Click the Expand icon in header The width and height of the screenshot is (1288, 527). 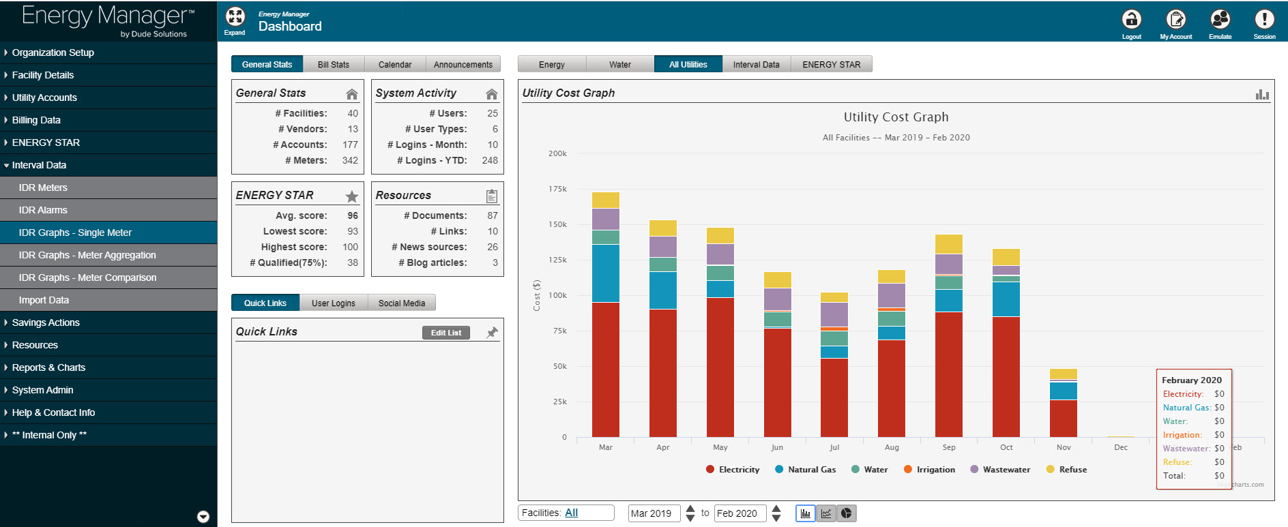tap(235, 16)
